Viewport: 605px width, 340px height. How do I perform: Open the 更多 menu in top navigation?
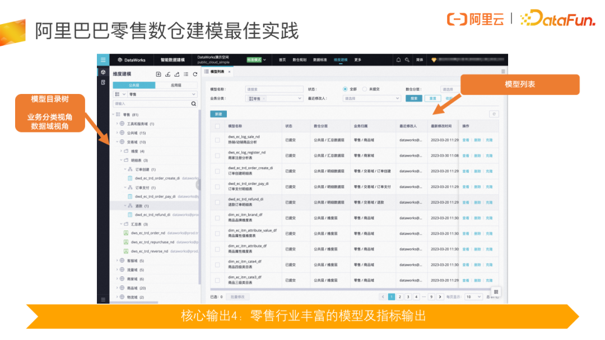(357, 59)
